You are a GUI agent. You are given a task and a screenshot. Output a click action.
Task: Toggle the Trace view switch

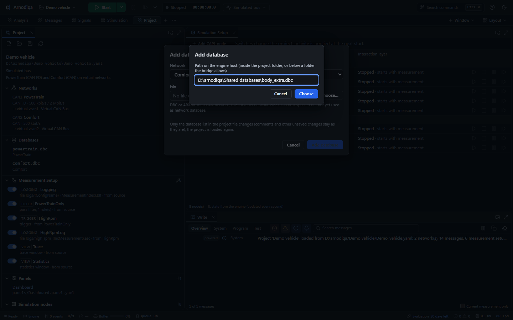[x=12, y=247]
